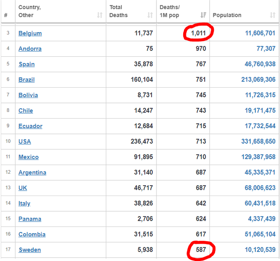Image resolution: width=280 pixels, height=261 pixels.
Task: Open the Chile country link
Action: pyautogui.click(x=26, y=111)
